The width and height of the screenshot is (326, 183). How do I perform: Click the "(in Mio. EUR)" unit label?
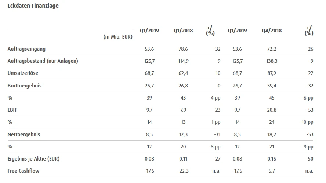(x=118, y=36)
